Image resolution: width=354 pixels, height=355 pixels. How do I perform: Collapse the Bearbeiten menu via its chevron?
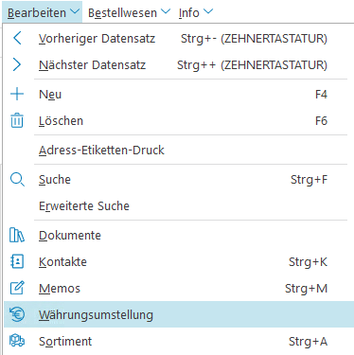75,11
